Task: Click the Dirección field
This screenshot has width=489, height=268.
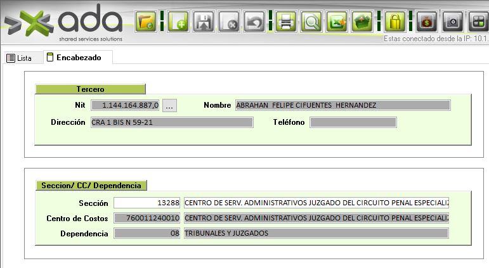Action: coord(172,122)
